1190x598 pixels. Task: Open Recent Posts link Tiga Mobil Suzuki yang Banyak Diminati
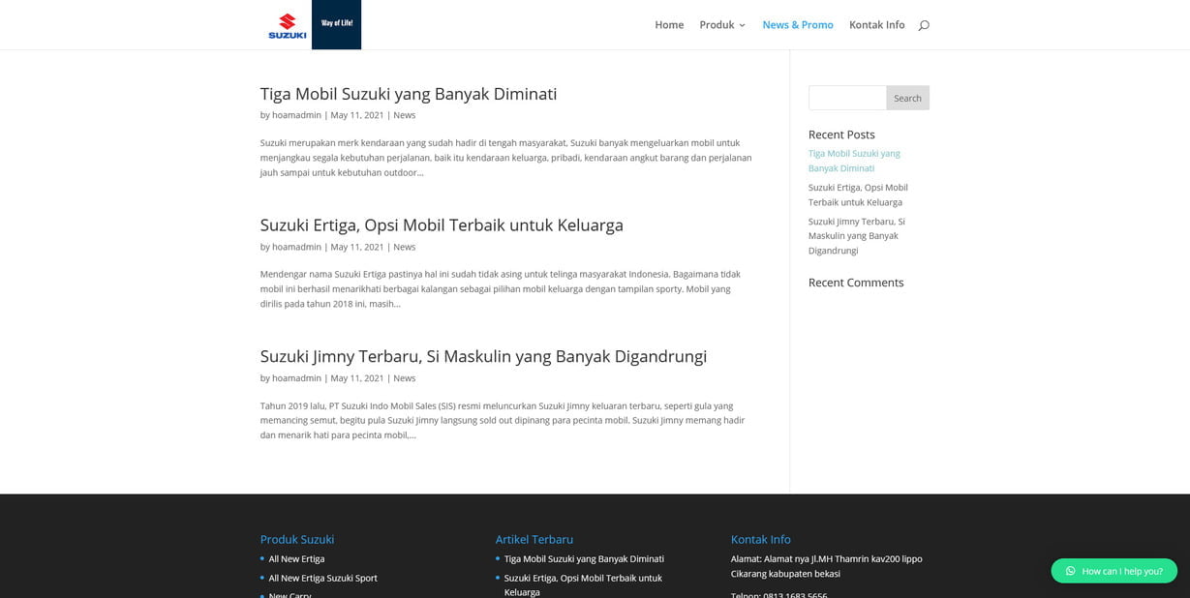coord(854,161)
